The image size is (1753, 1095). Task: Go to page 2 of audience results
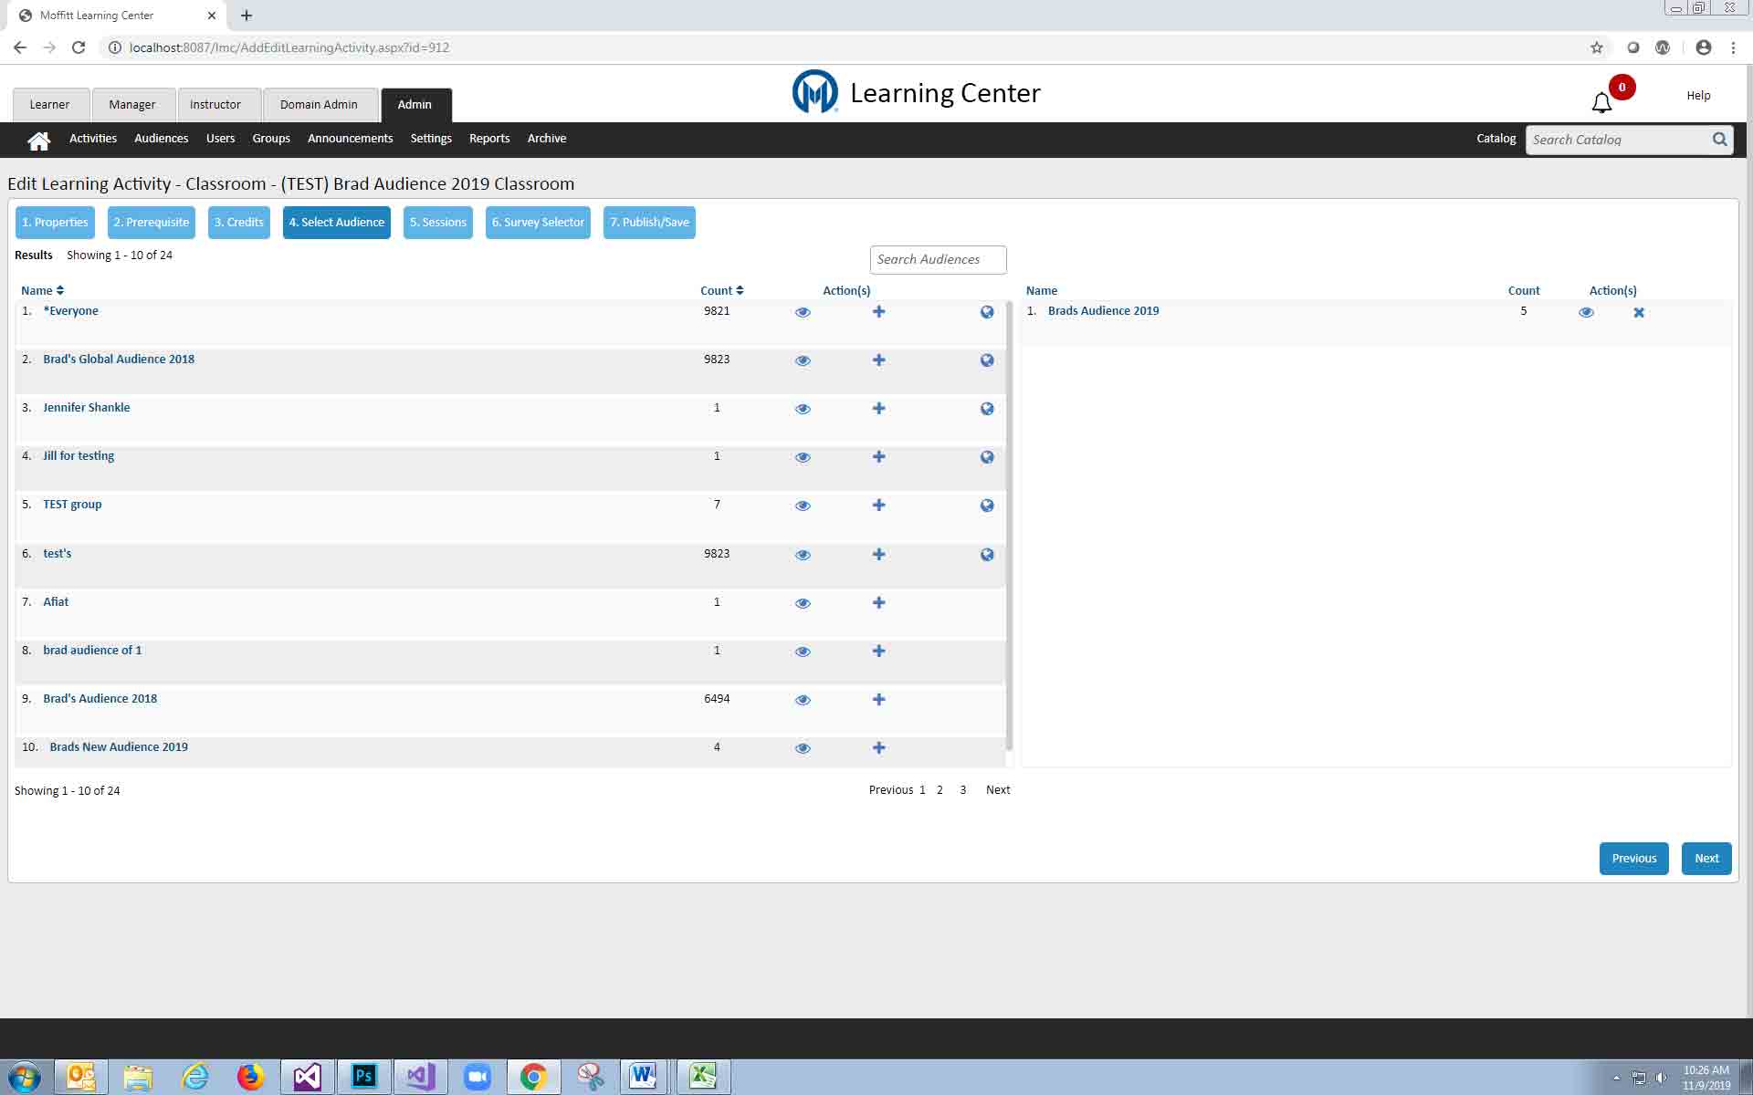click(x=939, y=790)
